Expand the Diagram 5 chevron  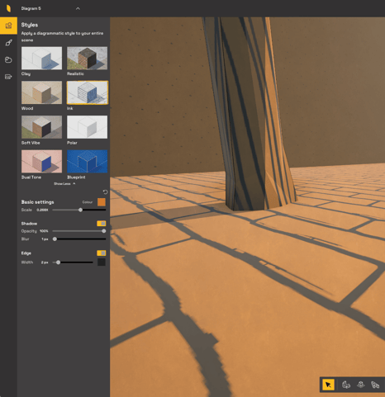tap(78, 8)
